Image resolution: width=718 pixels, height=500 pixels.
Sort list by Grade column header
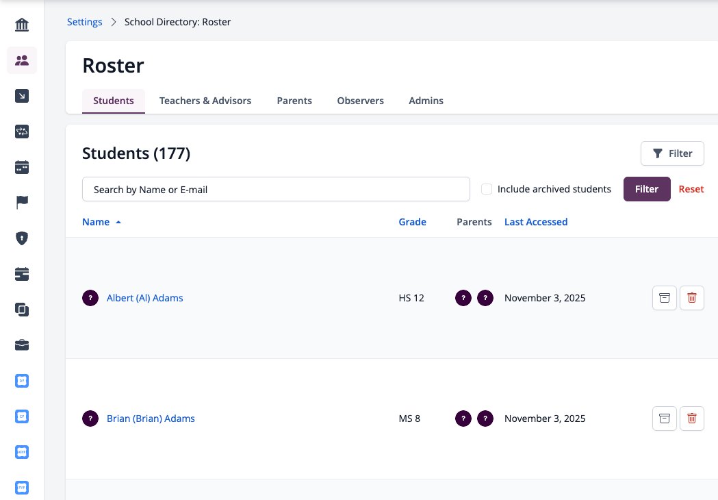click(412, 222)
